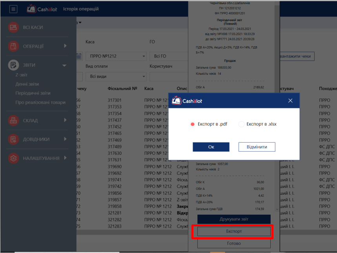Select Експорт в .xlsx radio button
This screenshot has width=337, height=253.
tap(241, 124)
